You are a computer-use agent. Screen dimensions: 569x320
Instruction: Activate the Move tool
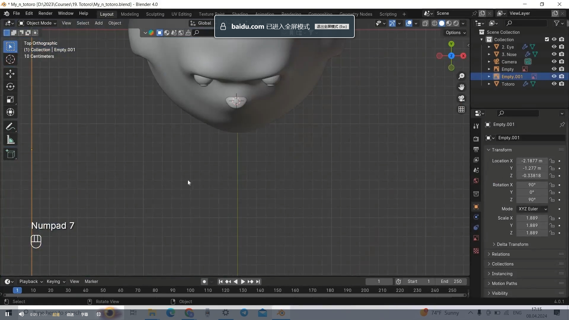click(x=10, y=74)
